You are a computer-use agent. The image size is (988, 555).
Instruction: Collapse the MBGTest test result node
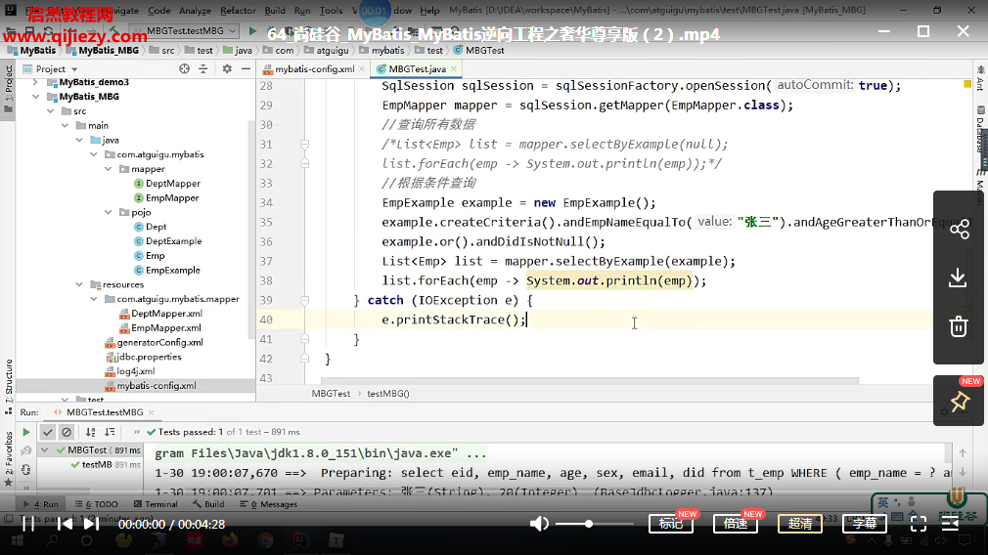tap(44, 449)
